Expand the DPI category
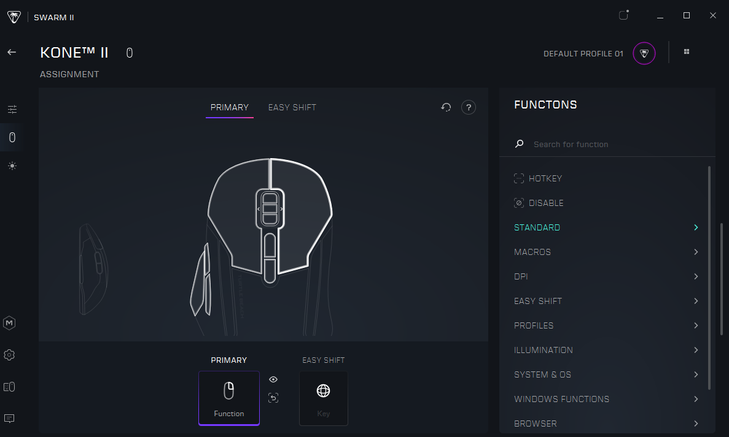Image resolution: width=729 pixels, height=437 pixels. tap(606, 276)
